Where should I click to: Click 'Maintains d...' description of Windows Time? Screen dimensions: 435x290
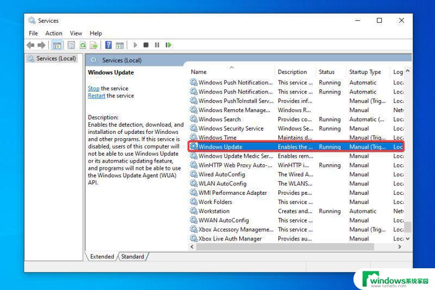point(295,138)
